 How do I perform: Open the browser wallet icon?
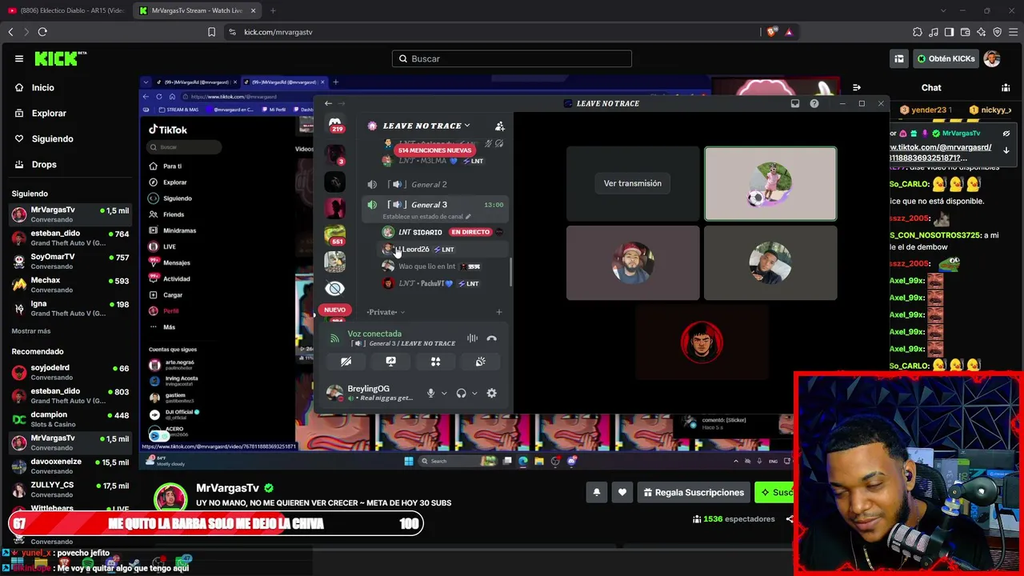[x=966, y=32]
